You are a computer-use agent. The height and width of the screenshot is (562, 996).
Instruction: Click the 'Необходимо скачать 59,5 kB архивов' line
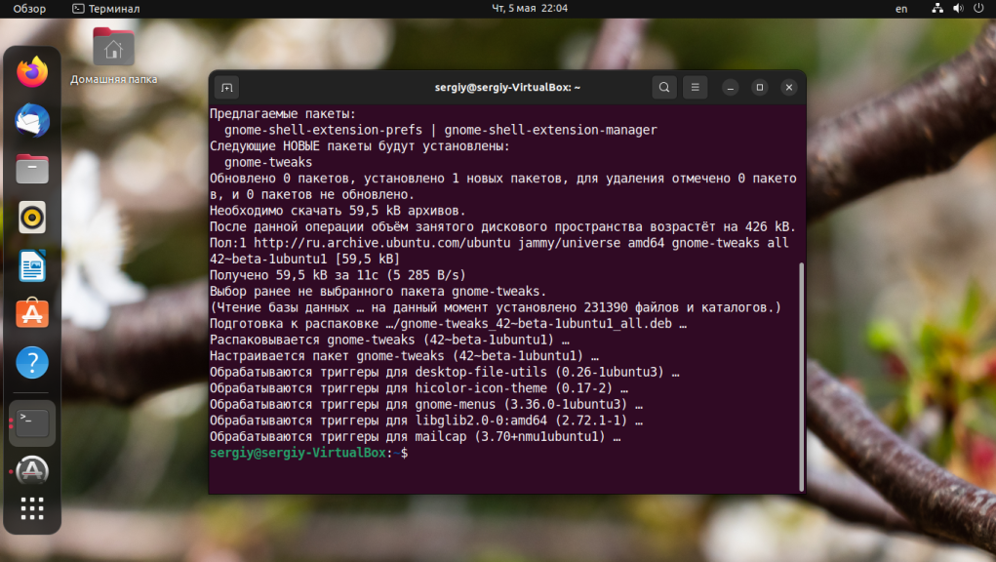coord(338,211)
